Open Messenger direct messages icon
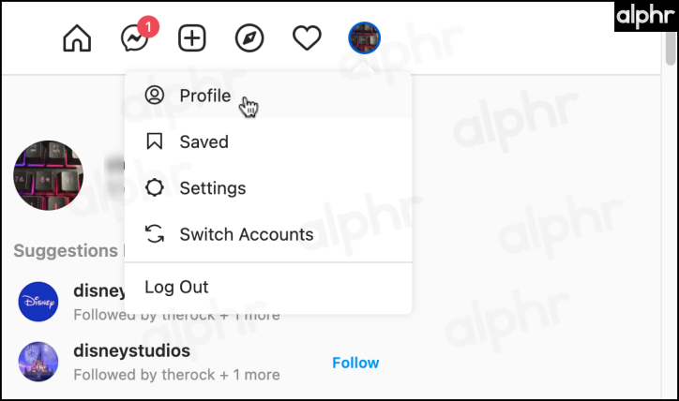The height and width of the screenshot is (401, 679). (135, 38)
